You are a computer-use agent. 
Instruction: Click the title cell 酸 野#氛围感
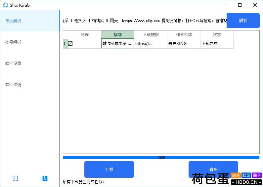click(x=117, y=44)
